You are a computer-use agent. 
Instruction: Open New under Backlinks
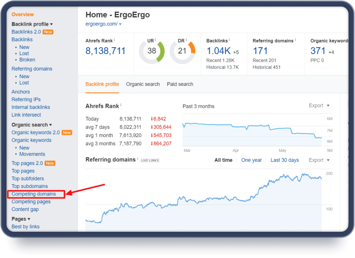(24, 47)
